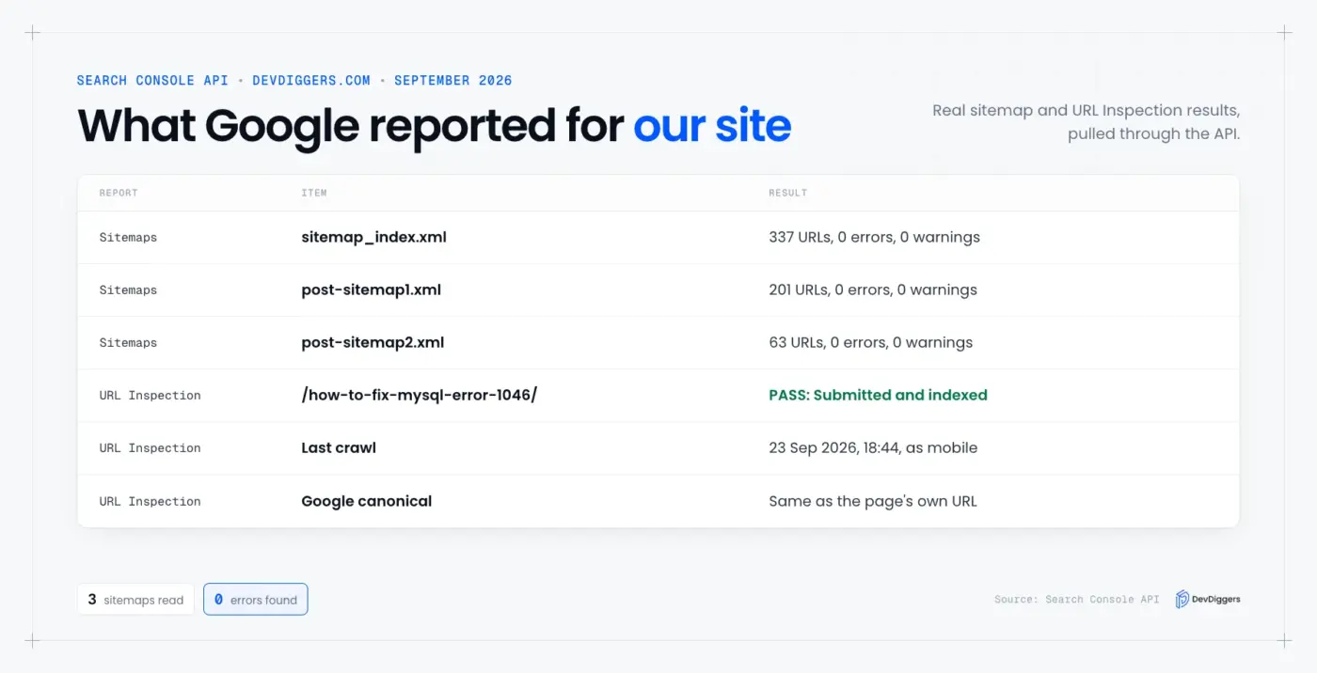Click '201 URLs, 0 errors, 0 warnings'

(873, 290)
